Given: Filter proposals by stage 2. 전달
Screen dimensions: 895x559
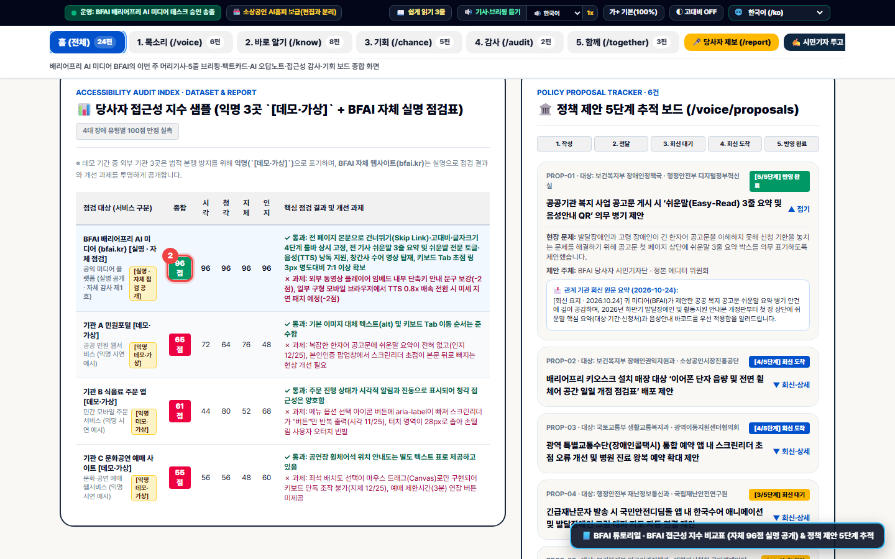Looking at the screenshot, I should point(621,144).
